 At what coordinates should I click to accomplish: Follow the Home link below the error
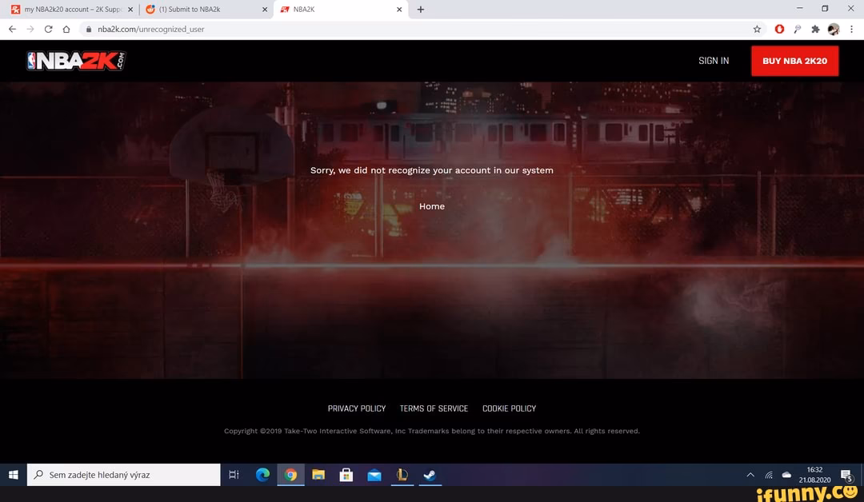click(431, 206)
